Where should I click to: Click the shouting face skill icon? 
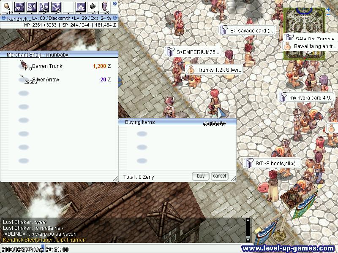(x=31, y=6)
